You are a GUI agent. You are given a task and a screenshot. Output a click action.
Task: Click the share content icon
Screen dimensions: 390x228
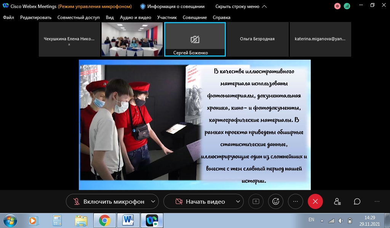(x=256, y=201)
